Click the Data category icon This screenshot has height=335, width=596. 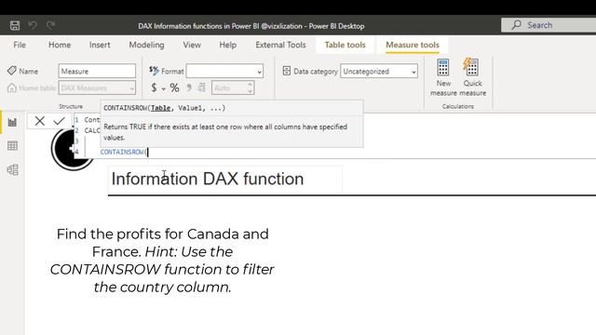[287, 71]
